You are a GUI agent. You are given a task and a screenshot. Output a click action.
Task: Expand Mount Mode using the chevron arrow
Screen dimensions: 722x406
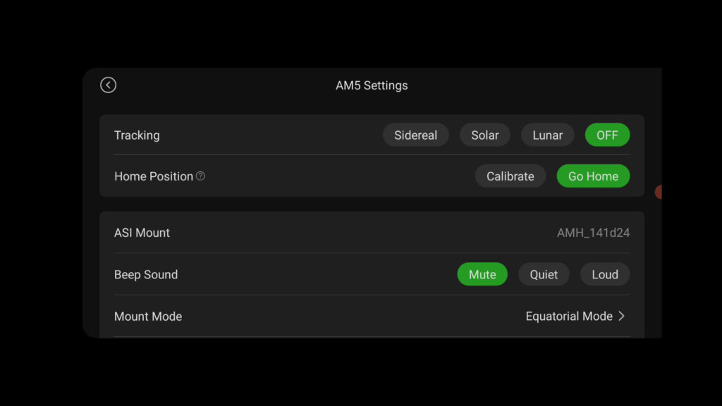[x=622, y=316]
